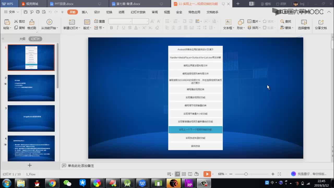
Task: Open the Insert (插入) ribbon tab
Action: tap(85, 12)
